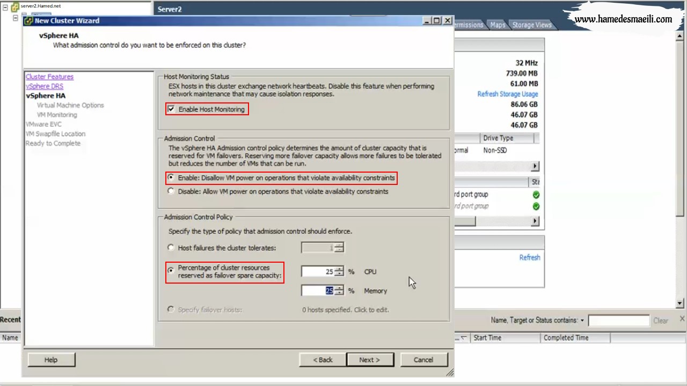Click the 61.00 MB value

point(524,84)
